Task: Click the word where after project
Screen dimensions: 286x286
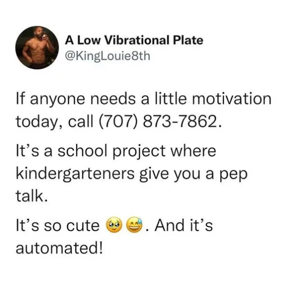Action: pyautogui.click(x=193, y=151)
